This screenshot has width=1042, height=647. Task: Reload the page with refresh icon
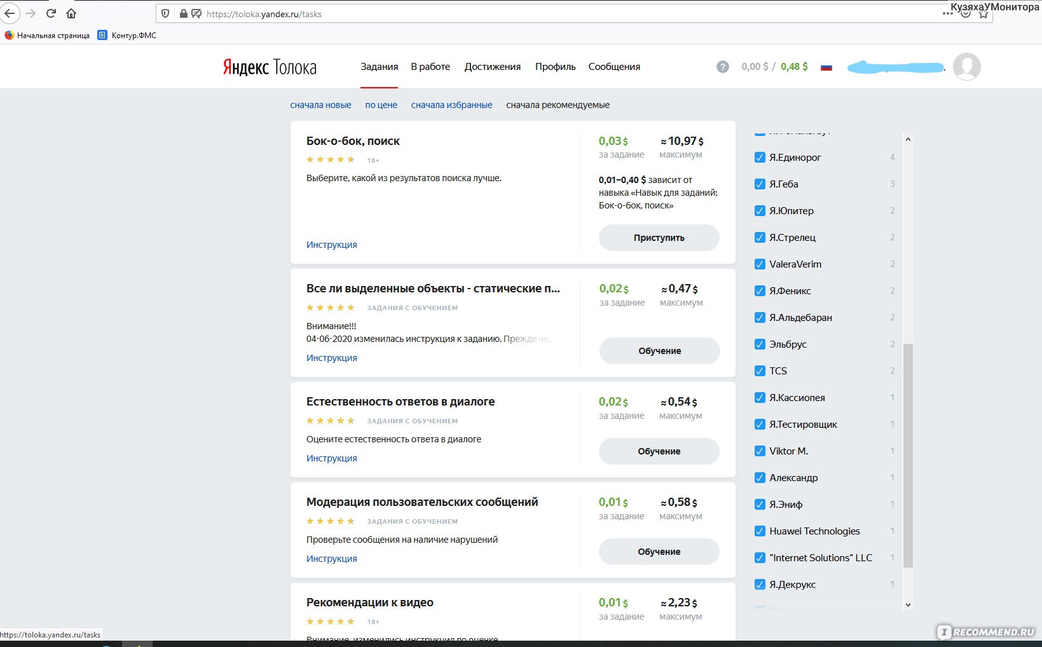[x=51, y=13]
